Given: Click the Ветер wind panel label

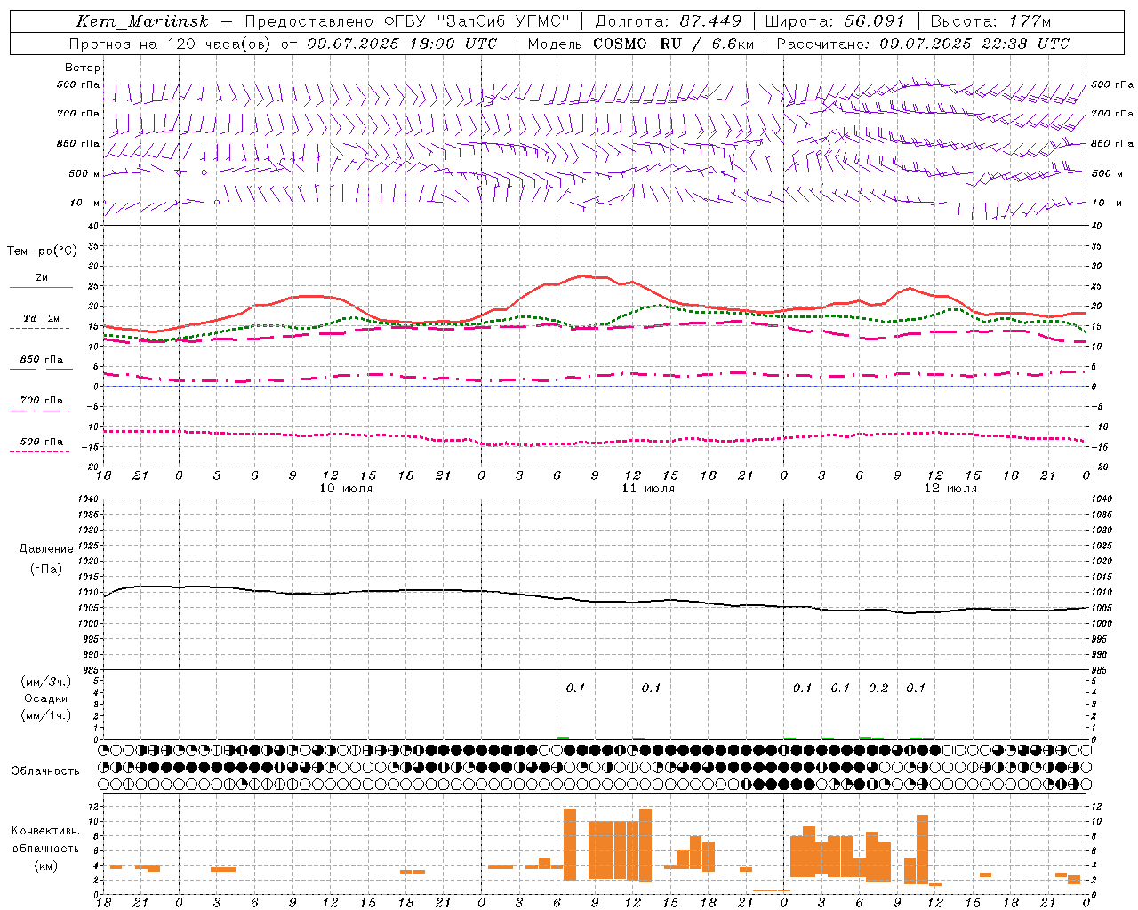Looking at the screenshot, I should (x=83, y=68).
